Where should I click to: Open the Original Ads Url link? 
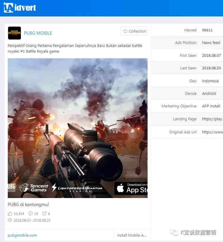212,132
